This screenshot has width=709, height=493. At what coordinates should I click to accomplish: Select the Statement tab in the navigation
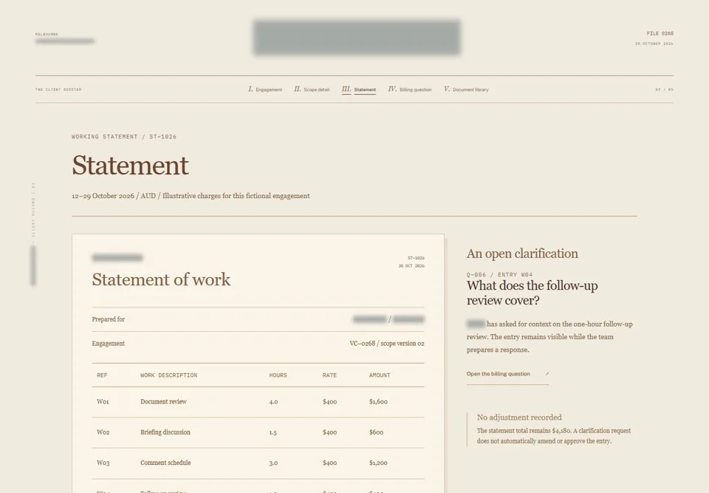[359, 89]
